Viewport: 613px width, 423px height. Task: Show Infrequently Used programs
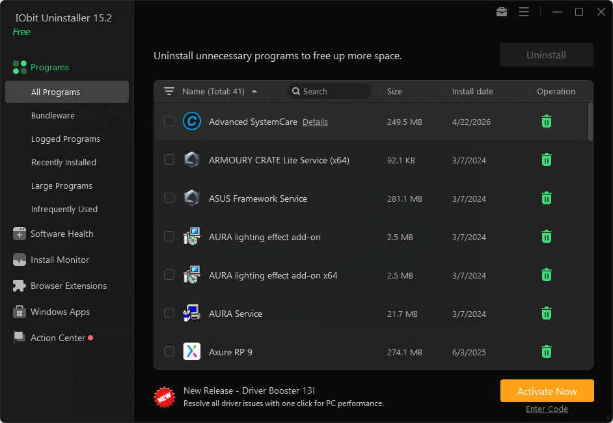[x=64, y=210]
